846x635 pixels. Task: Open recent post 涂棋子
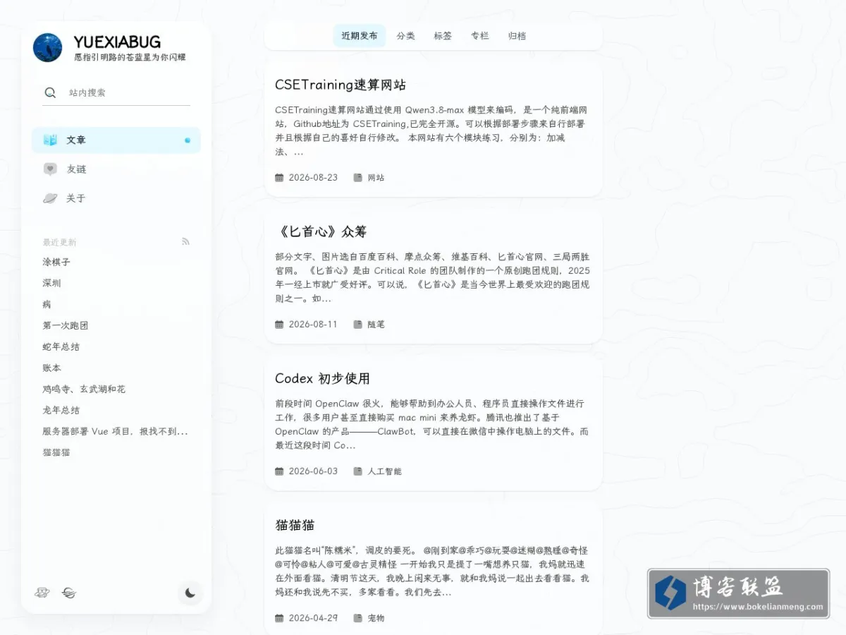[56, 262]
